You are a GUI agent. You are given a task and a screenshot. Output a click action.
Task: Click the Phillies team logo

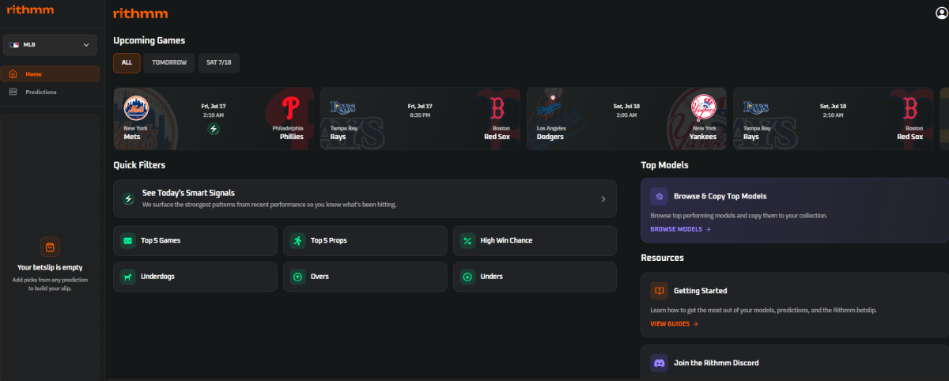[x=291, y=108]
